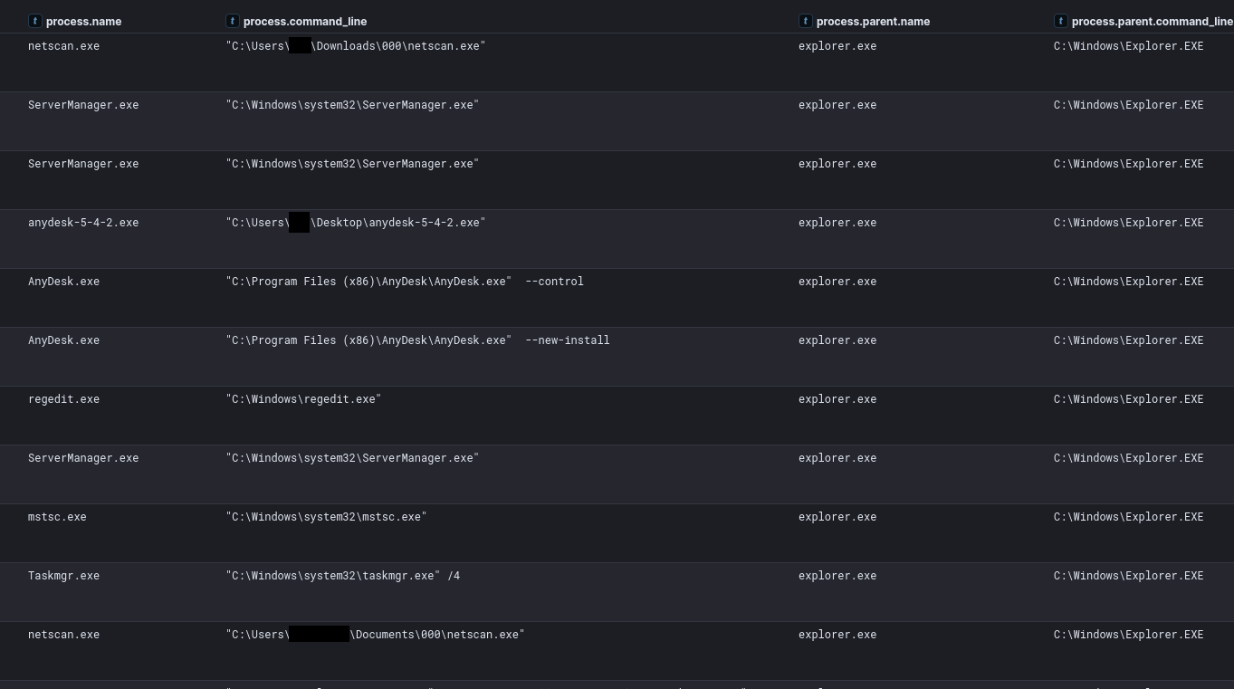Click the mstsc.exe process name cell
This screenshot has width=1234, height=689.
pos(57,517)
